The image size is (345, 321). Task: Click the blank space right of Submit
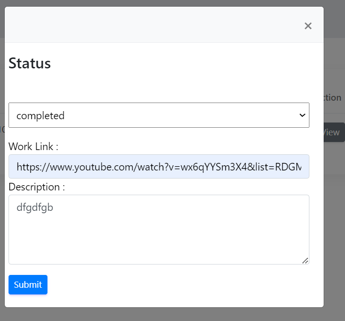point(180,284)
